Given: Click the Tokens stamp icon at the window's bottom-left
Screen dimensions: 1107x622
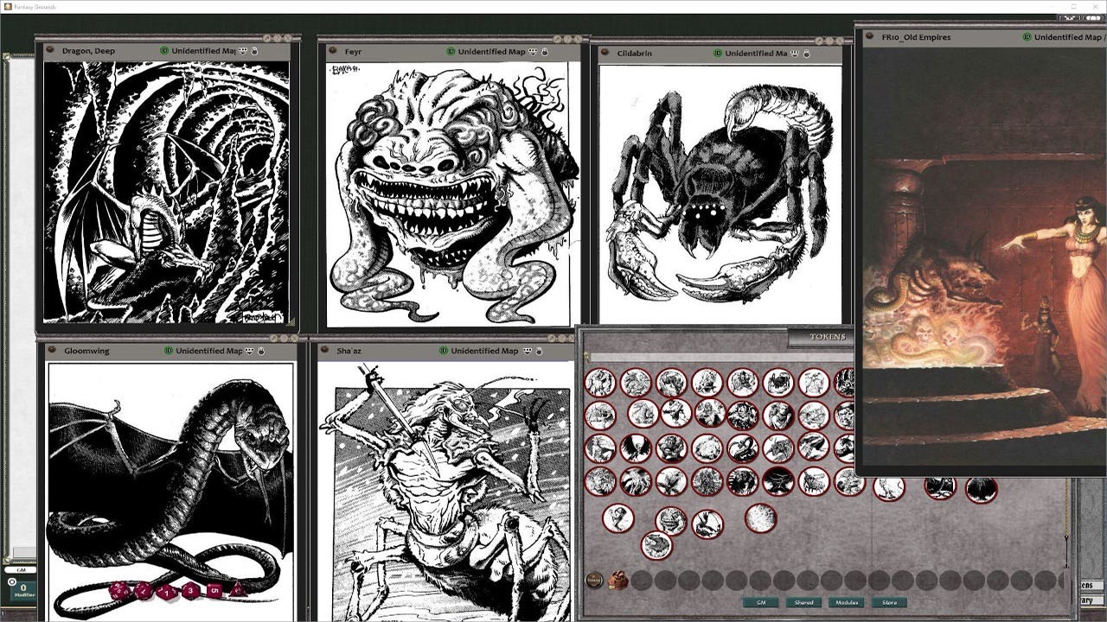Looking at the screenshot, I should click(594, 580).
